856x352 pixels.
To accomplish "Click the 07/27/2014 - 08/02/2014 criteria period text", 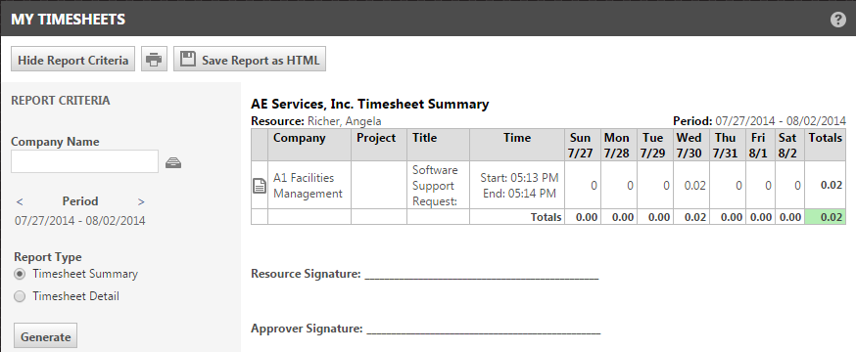I will [x=80, y=221].
